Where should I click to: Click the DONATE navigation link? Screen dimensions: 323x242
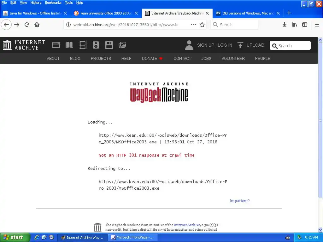[152, 58]
